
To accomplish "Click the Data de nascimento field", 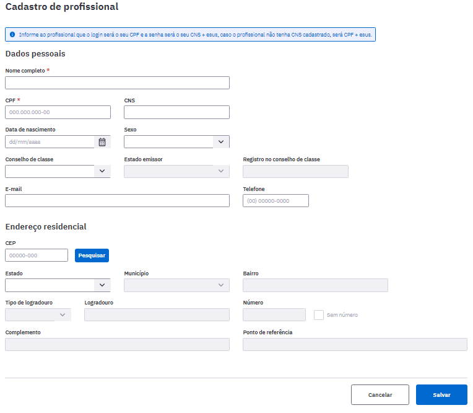I will pyautogui.click(x=50, y=142).
